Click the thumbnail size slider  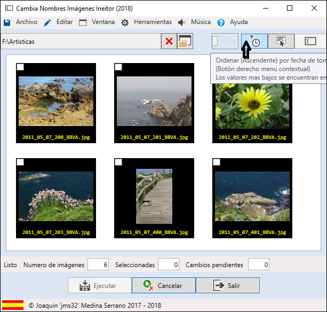[225, 41]
